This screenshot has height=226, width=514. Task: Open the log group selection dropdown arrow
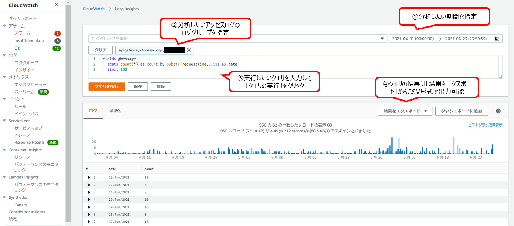(x=382, y=39)
